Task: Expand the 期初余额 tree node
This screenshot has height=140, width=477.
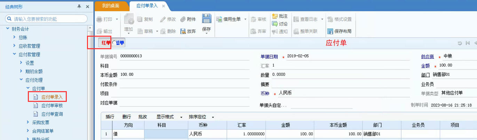Action: (x=21, y=71)
